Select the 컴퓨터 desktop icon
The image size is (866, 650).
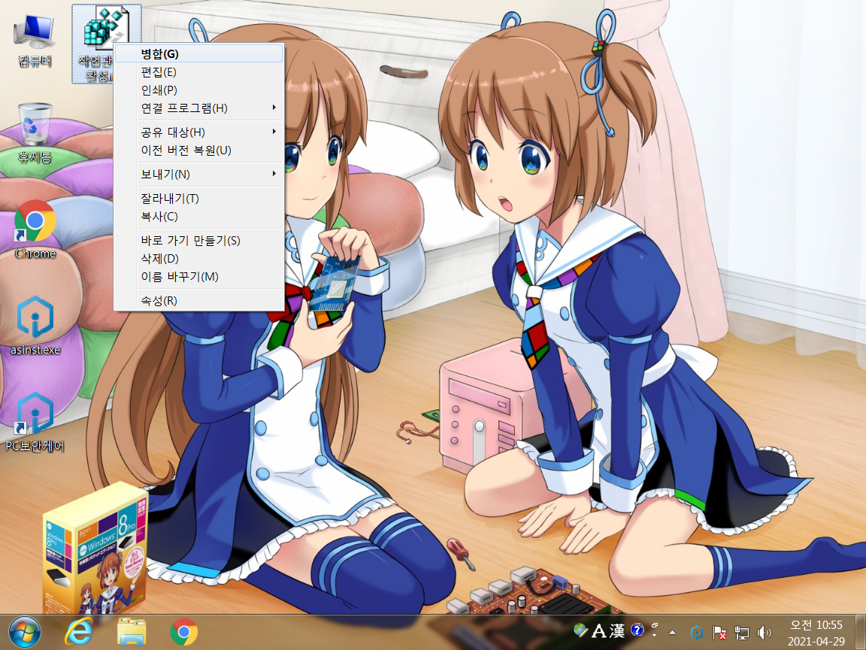[35, 41]
